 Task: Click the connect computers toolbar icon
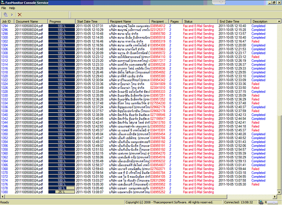(x=6, y=15)
